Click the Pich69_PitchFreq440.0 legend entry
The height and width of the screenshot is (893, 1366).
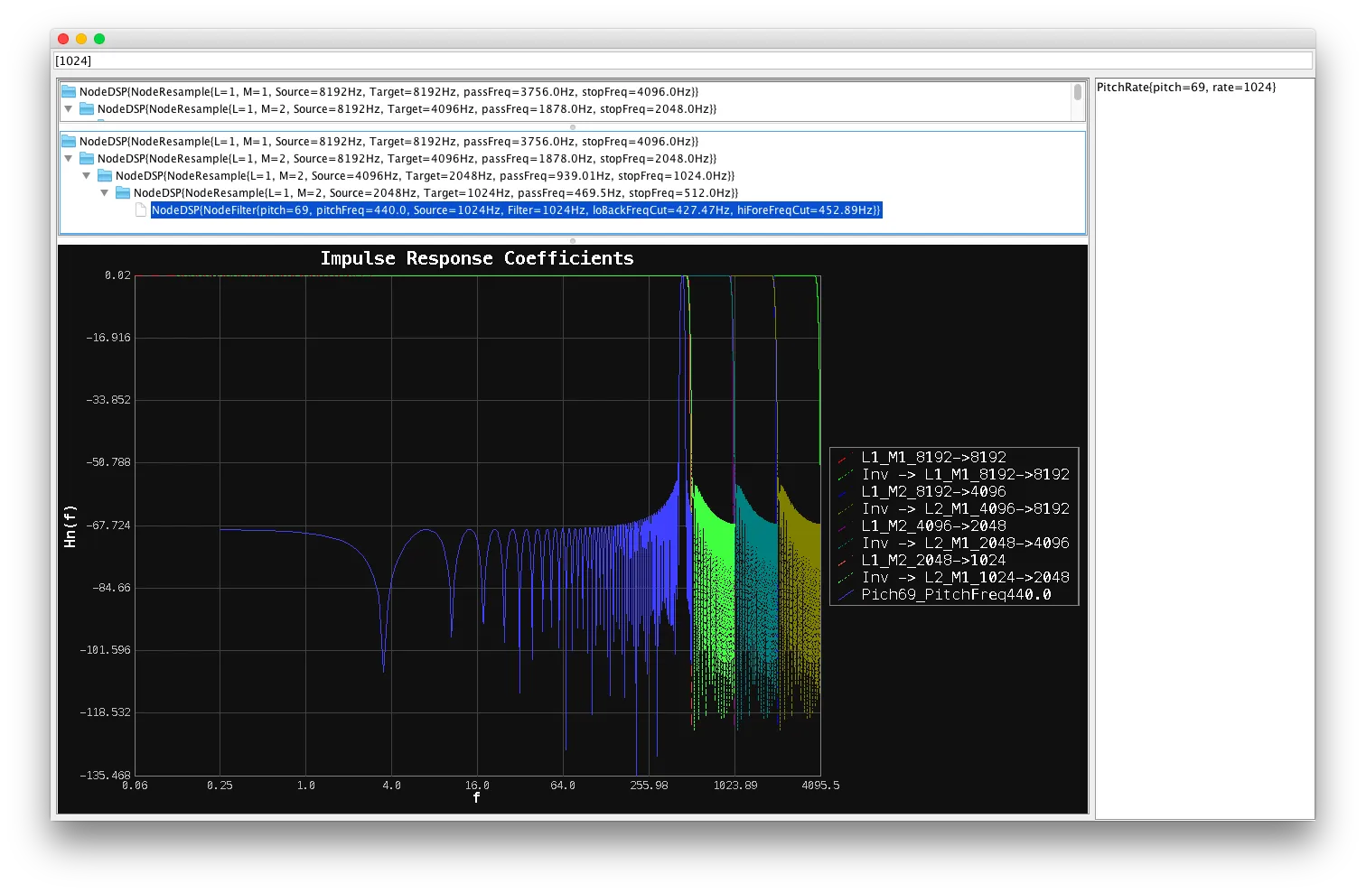tap(956, 594)
